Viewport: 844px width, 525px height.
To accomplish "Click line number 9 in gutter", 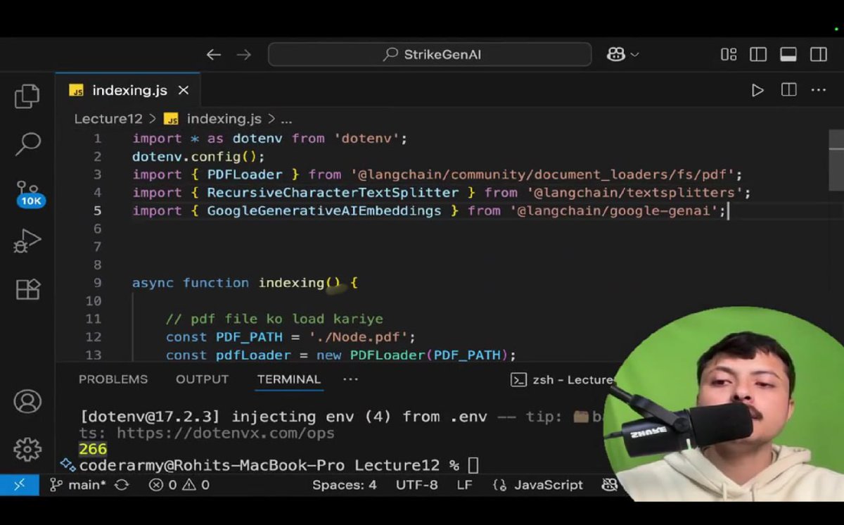I will 97,283.
